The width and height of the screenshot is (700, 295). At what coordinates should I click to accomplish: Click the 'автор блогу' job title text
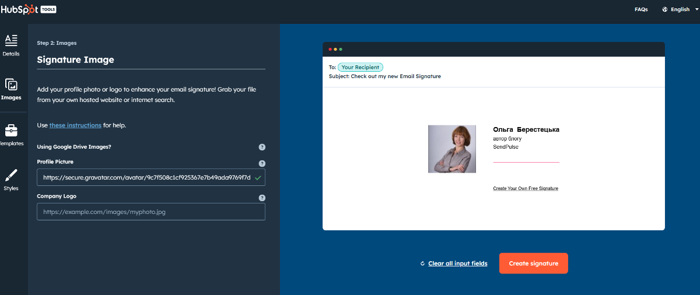pyautogui.click(x=508, y=139)
